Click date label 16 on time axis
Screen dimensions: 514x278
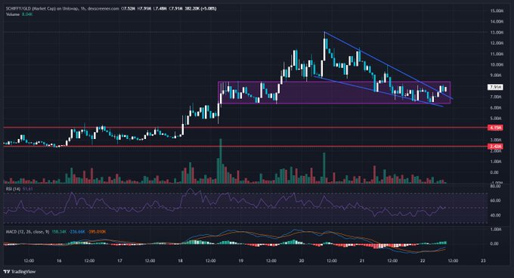pyautogui.click(x=59, y=261)
